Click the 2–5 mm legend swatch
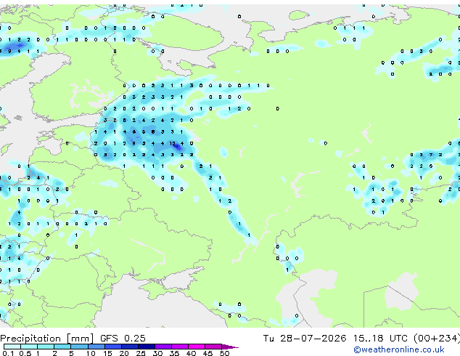Screen dimensions: 460x356 click(62, 347)
